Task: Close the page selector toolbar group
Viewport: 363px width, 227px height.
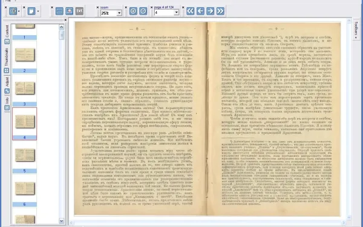Action: pyautogui.click(x=152, y=8)
